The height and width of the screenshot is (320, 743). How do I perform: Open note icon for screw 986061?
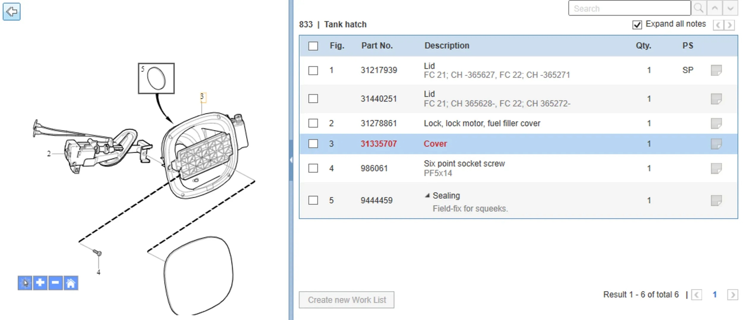point(716,168)
